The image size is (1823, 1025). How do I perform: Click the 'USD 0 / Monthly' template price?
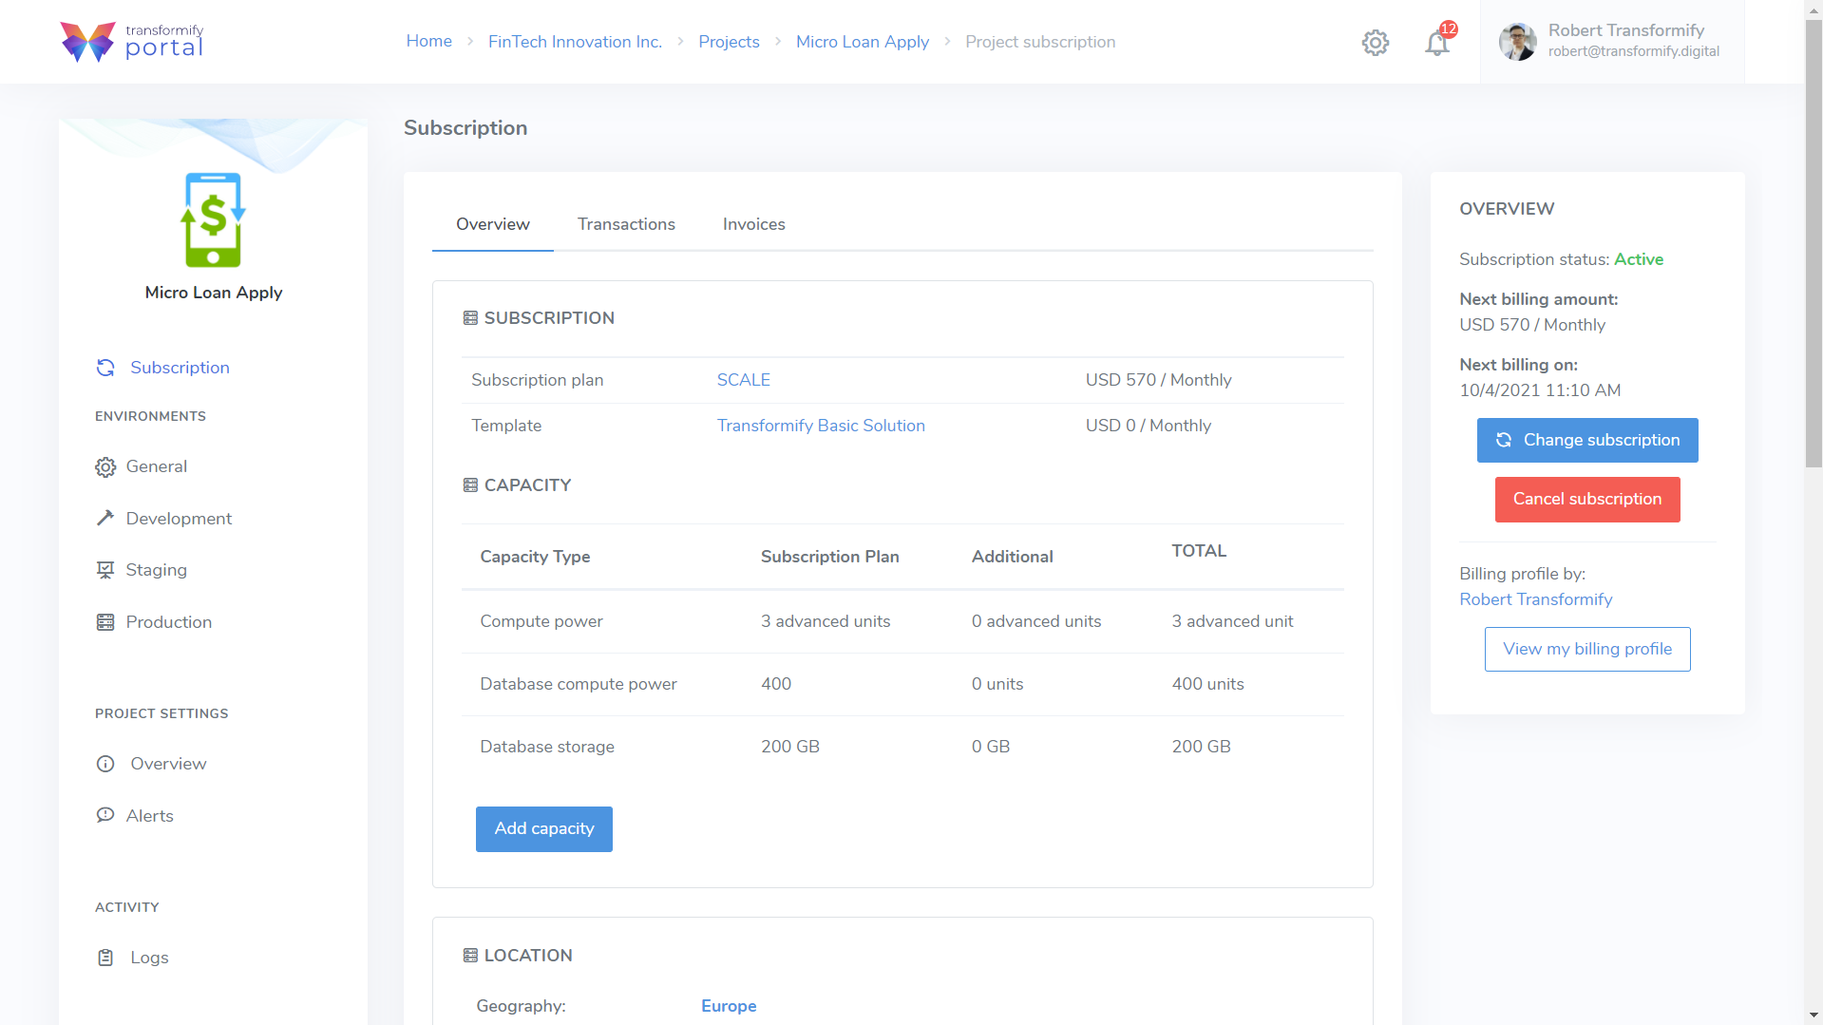pos(1148,426)
